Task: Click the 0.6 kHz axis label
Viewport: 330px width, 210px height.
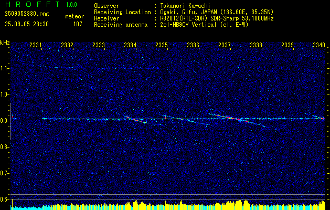Action: [x=4, y=199]
